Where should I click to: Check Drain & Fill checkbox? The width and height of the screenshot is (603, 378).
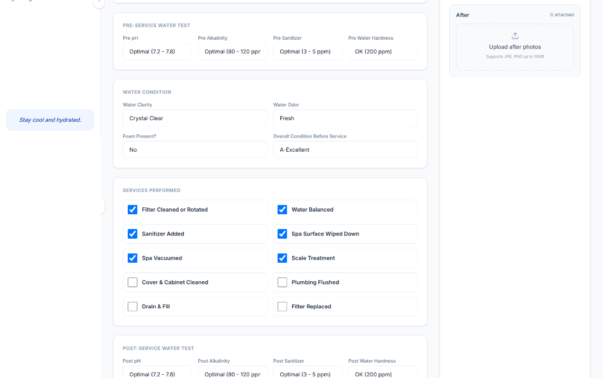click(x=133, y=306)
